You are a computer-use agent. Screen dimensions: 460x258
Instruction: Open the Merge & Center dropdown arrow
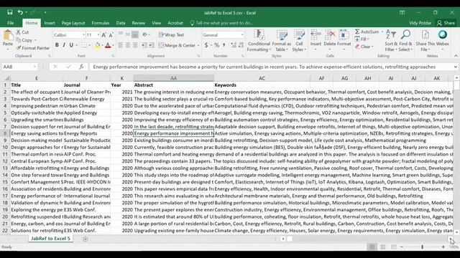198,45
